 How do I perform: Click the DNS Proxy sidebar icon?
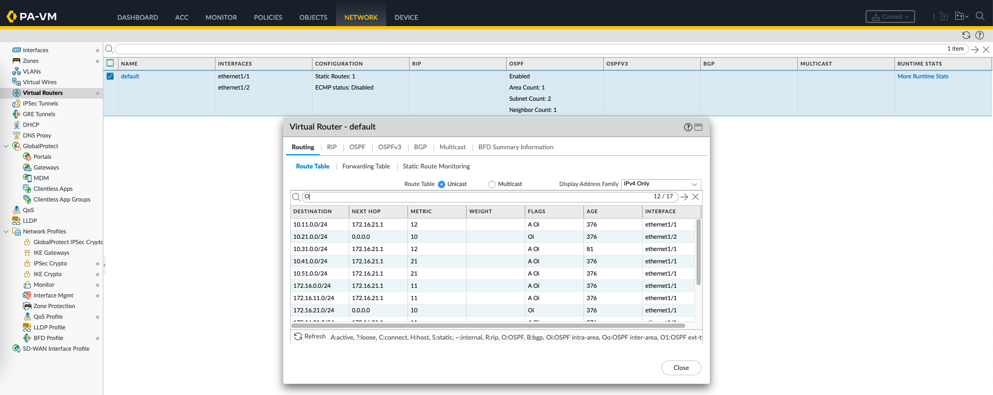17,135
